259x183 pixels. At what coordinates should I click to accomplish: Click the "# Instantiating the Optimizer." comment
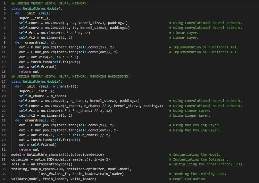(201, 159)
